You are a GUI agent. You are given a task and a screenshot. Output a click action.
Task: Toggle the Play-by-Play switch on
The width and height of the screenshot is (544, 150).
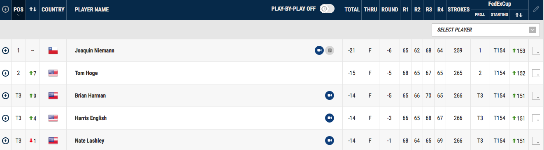coord(327,9)
